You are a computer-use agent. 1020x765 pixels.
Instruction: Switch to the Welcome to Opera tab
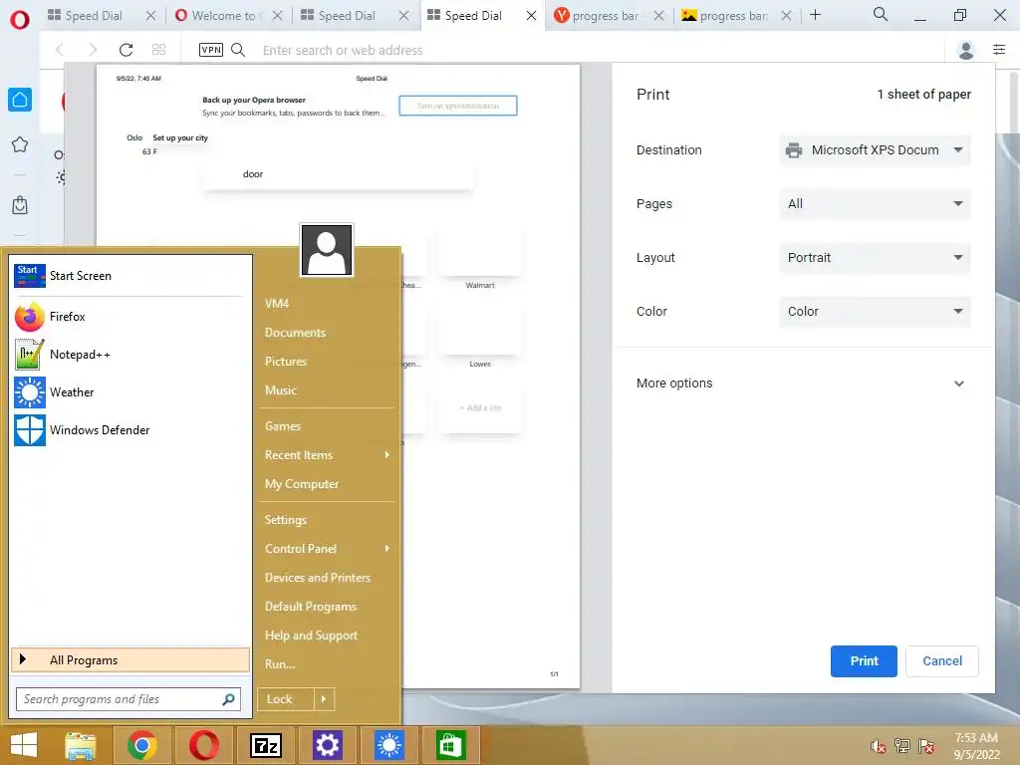pos(222,16)
